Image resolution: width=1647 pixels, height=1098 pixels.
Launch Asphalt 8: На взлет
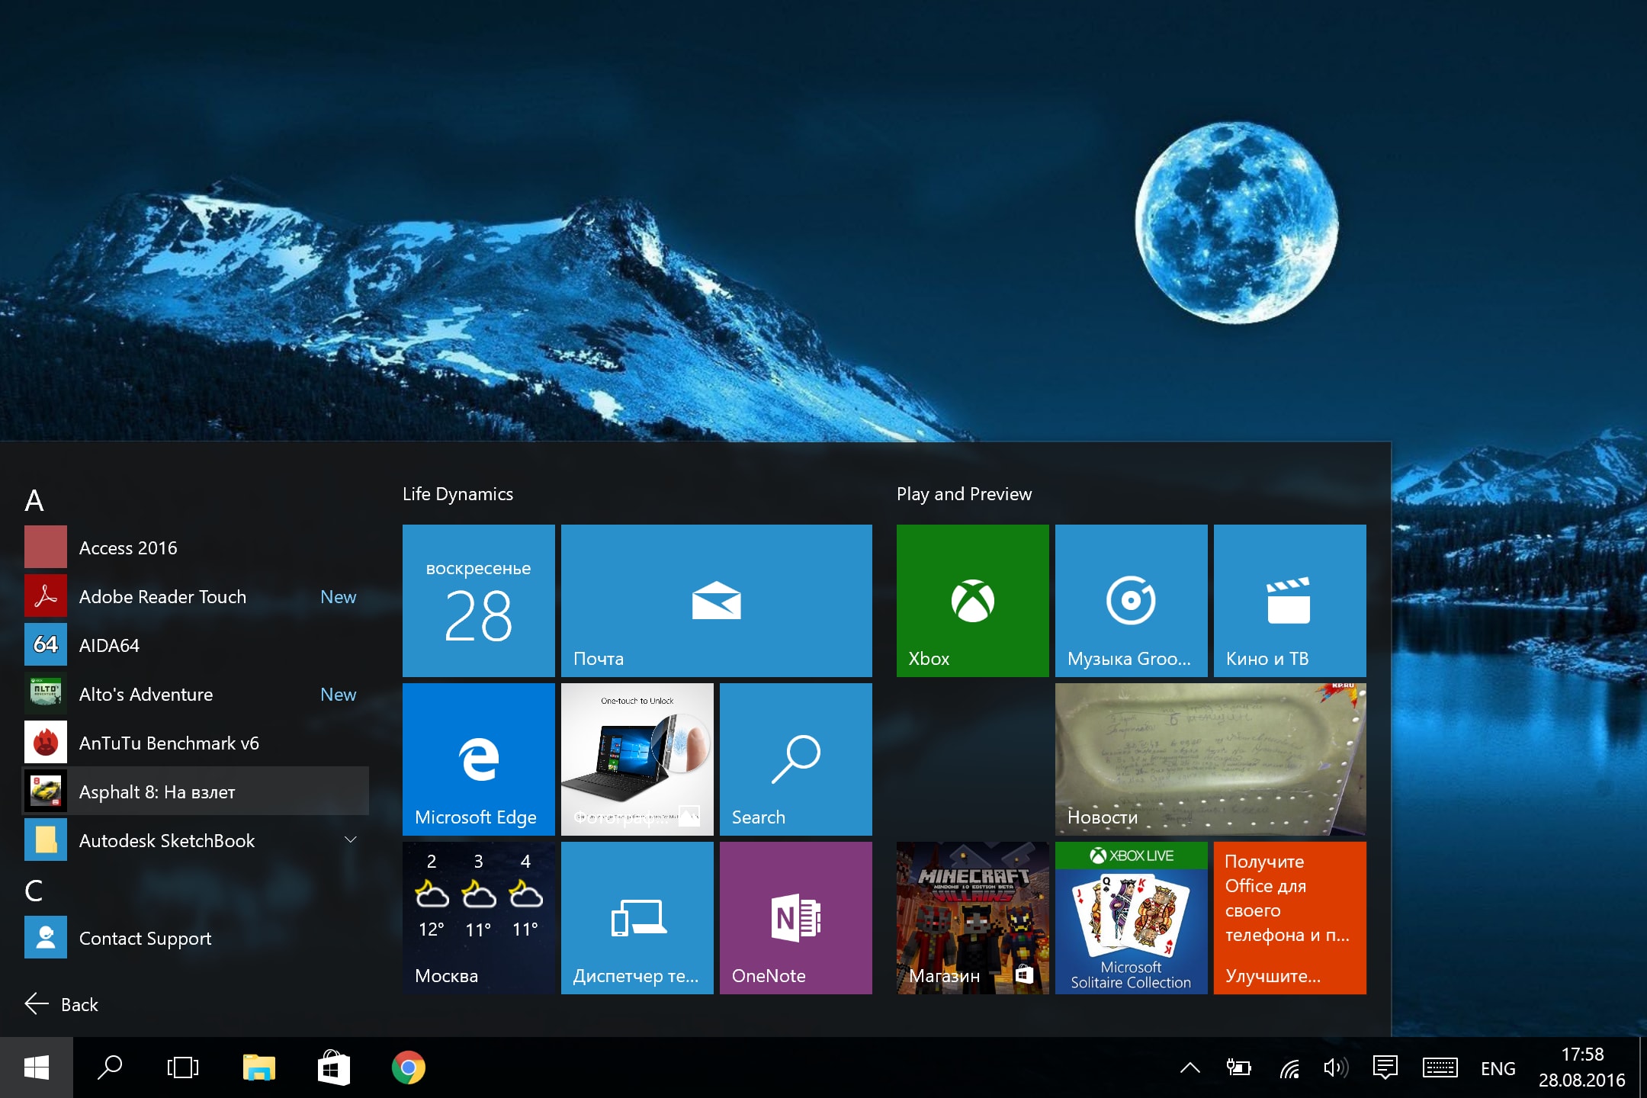click(x=196, y=791)
